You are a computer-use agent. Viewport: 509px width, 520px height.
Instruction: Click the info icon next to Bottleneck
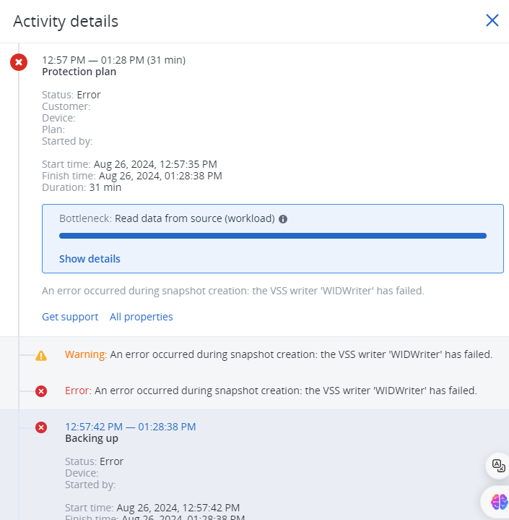(283, 219)
